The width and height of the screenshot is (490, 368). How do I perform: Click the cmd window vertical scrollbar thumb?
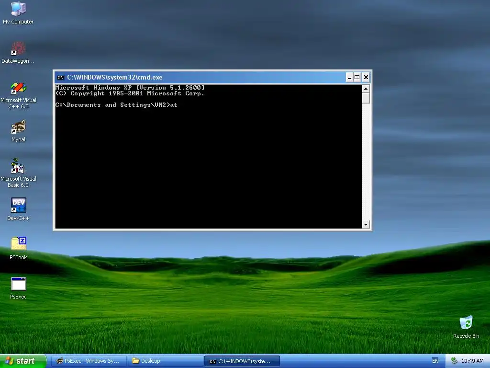(366, 98)
